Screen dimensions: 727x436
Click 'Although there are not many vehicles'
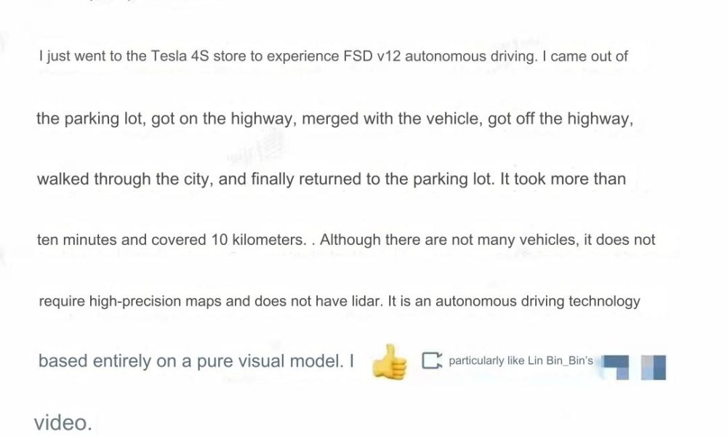449,240
